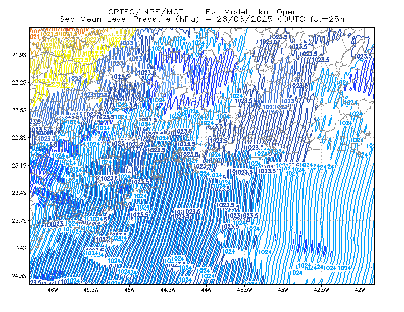This screenshot has height=312, width=404.
Task: Click the CPTEC/INPE/MCT Eta Model title line
Action: (x=202, y=12)
